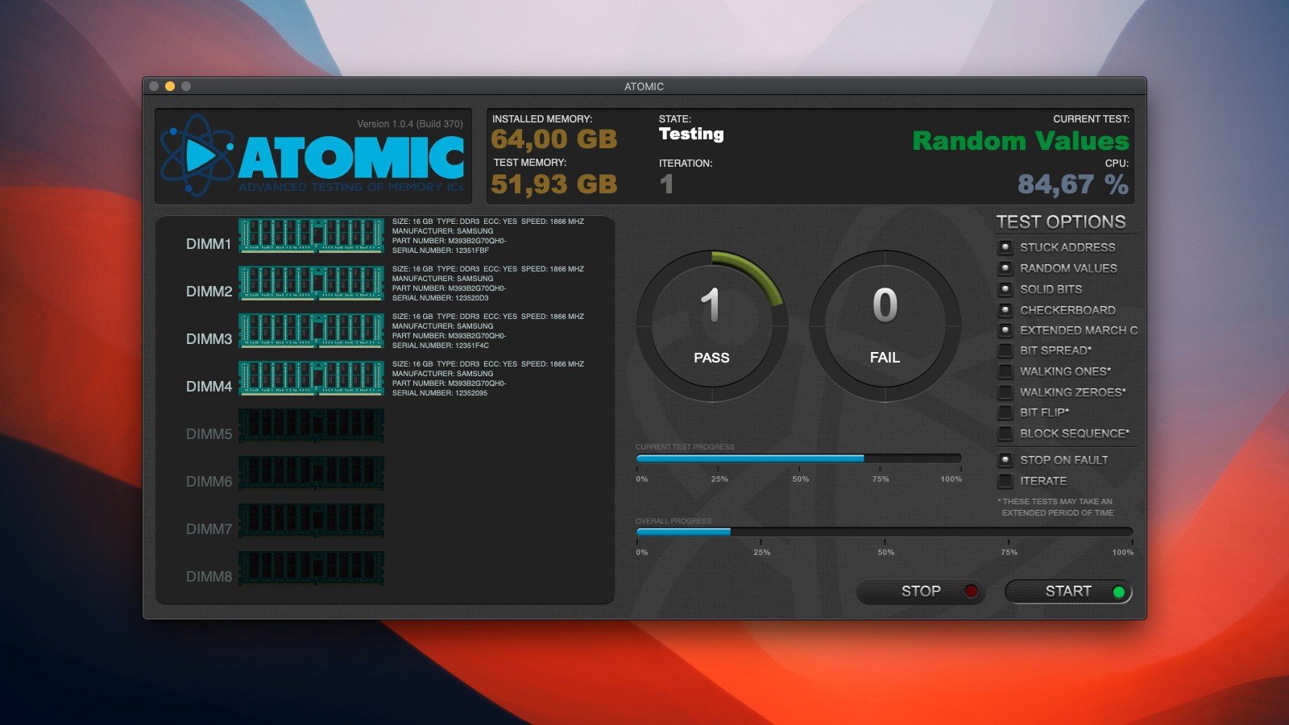Select the DIMM1 memory module image
Image resolution: width=1289 pixels, height=725 pixels.
311,235
